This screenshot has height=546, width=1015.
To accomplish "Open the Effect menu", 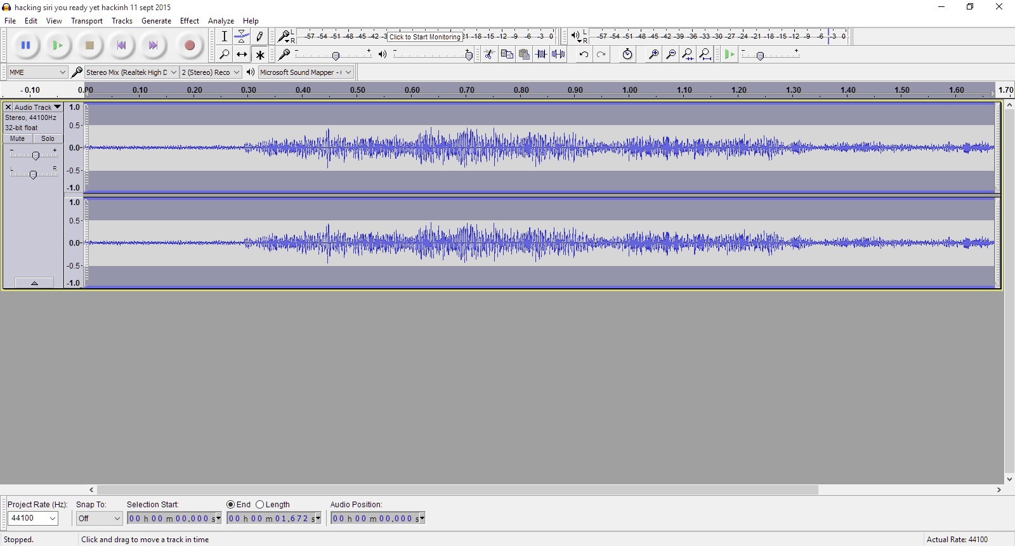I will tap(189, 21).
